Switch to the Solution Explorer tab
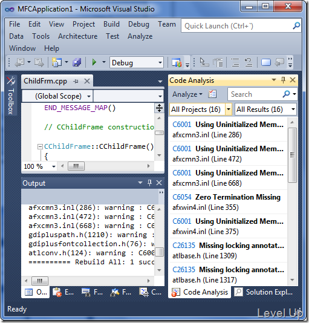Viewport: 309px width, 323px height. (x=264, y=292)
